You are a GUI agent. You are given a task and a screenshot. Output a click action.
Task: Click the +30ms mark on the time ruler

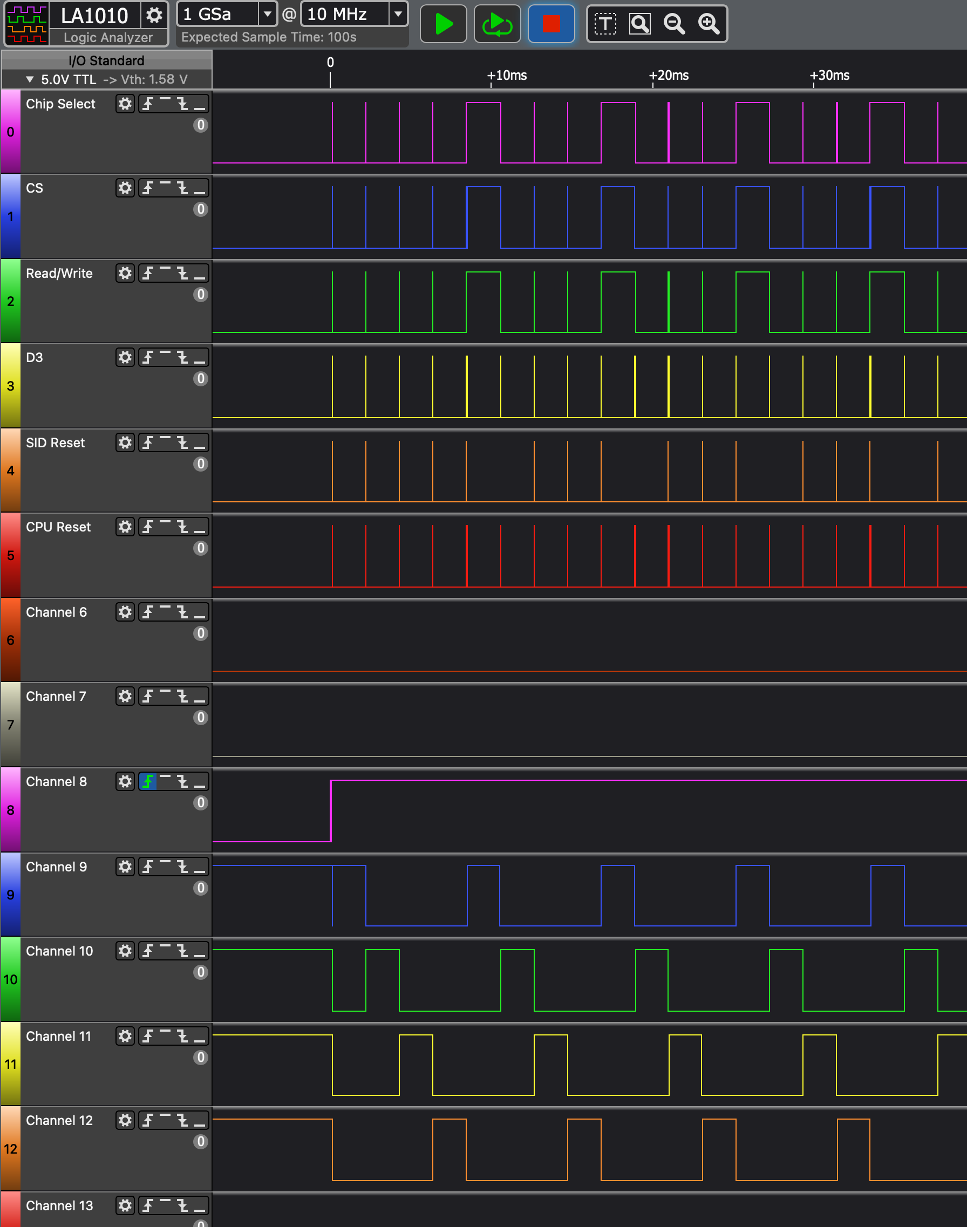tap(829, 76)
